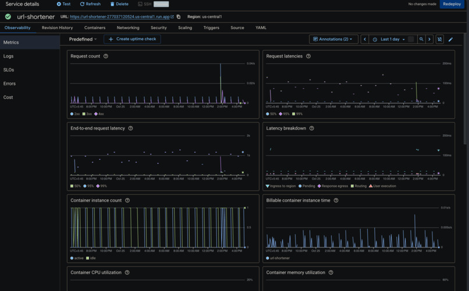Toggle Response egress series in legend
The width and height of the screenshot is (469, 291).
[x=333, y=186]
